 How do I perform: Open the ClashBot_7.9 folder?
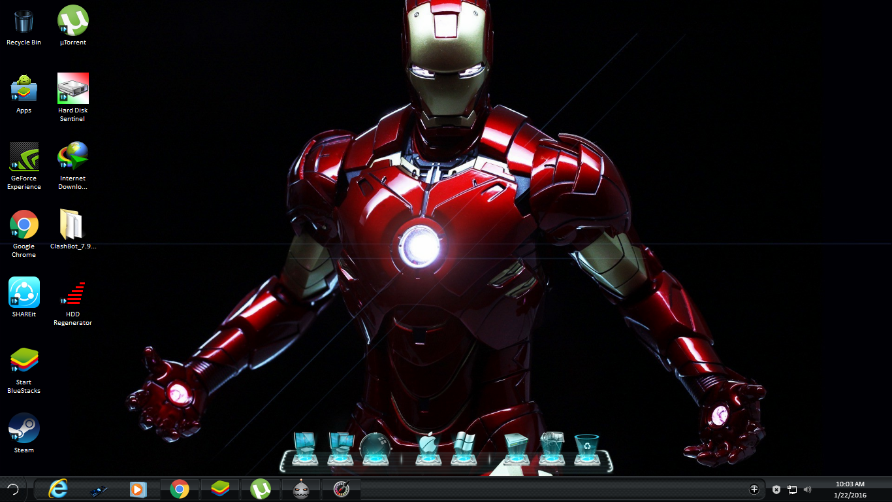(x=72, y=225)
